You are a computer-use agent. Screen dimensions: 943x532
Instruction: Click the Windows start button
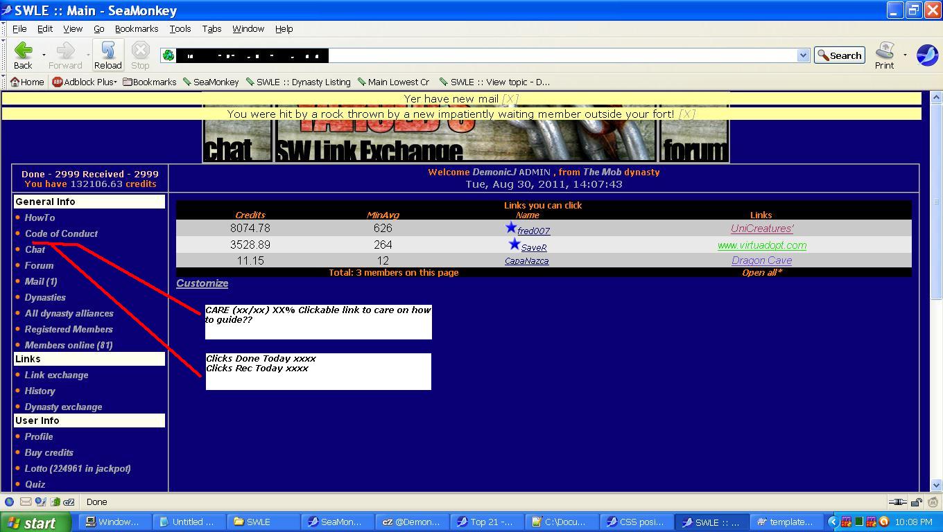(36, 522)
